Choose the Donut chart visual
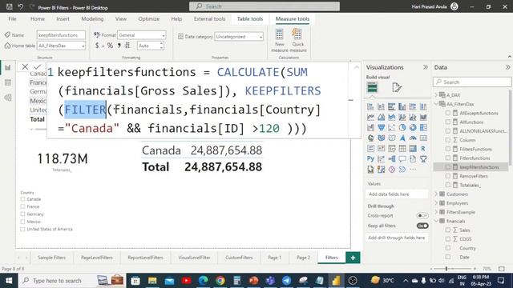Viewport: 513px width, 288px height. (x=413, y=128)
